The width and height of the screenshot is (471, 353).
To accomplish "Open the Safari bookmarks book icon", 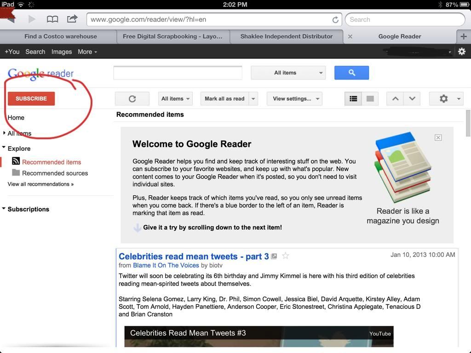I will pyautogui.click(x=52, y=19).
